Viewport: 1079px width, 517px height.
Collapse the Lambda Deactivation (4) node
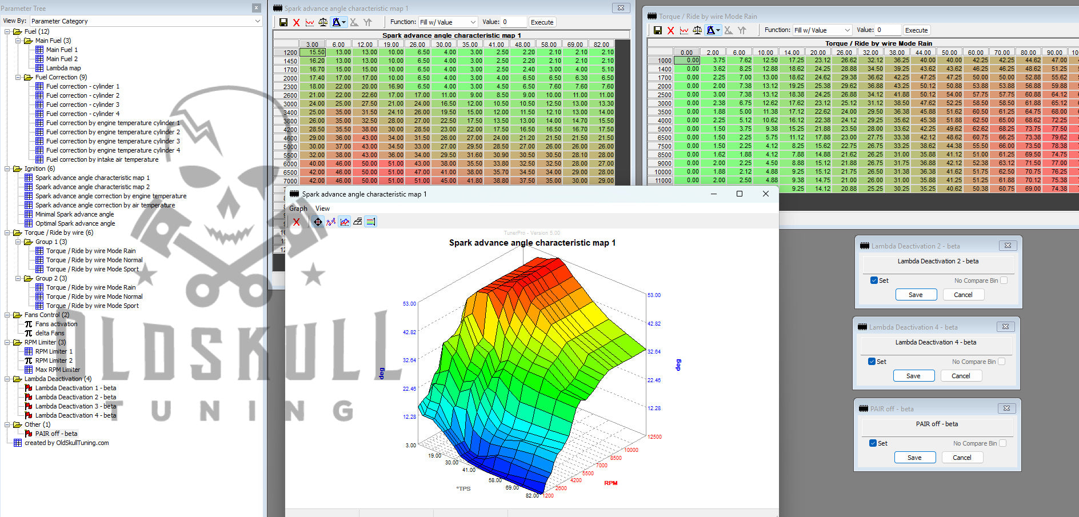[7, 379]
